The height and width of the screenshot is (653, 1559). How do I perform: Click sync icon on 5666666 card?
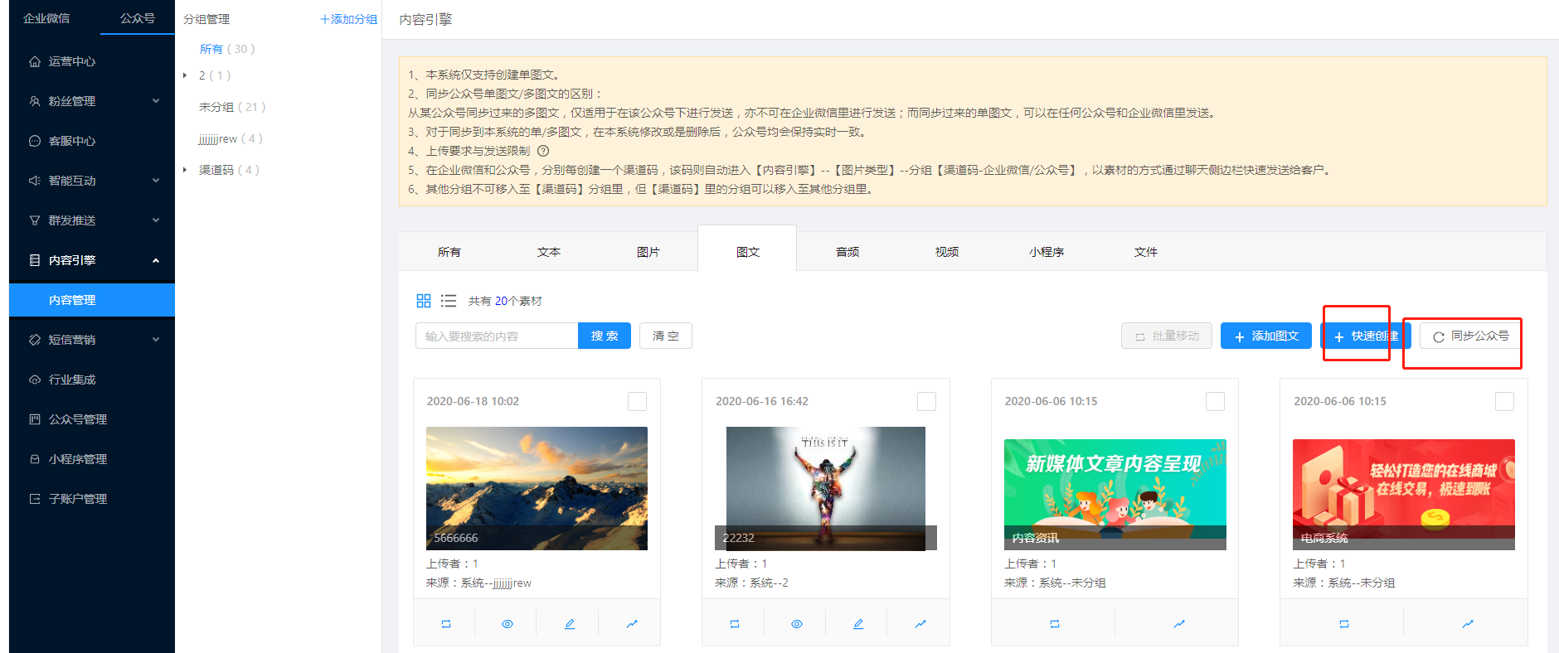(446, 624)
